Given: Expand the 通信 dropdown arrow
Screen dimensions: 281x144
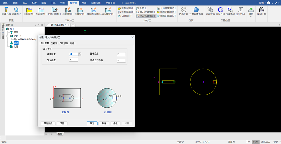Looking at the screenshot, I should click(x=251, y=17).
